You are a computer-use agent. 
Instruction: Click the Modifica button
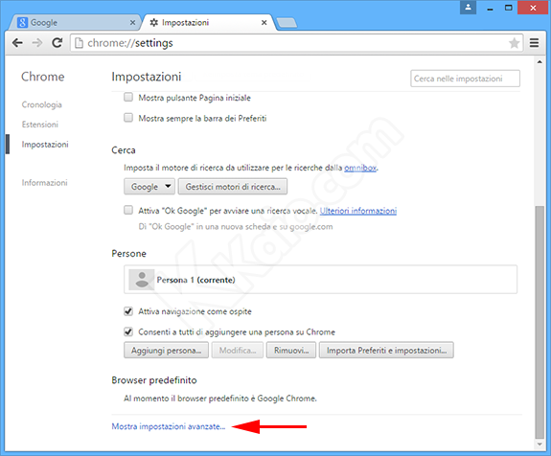[238, 351]
